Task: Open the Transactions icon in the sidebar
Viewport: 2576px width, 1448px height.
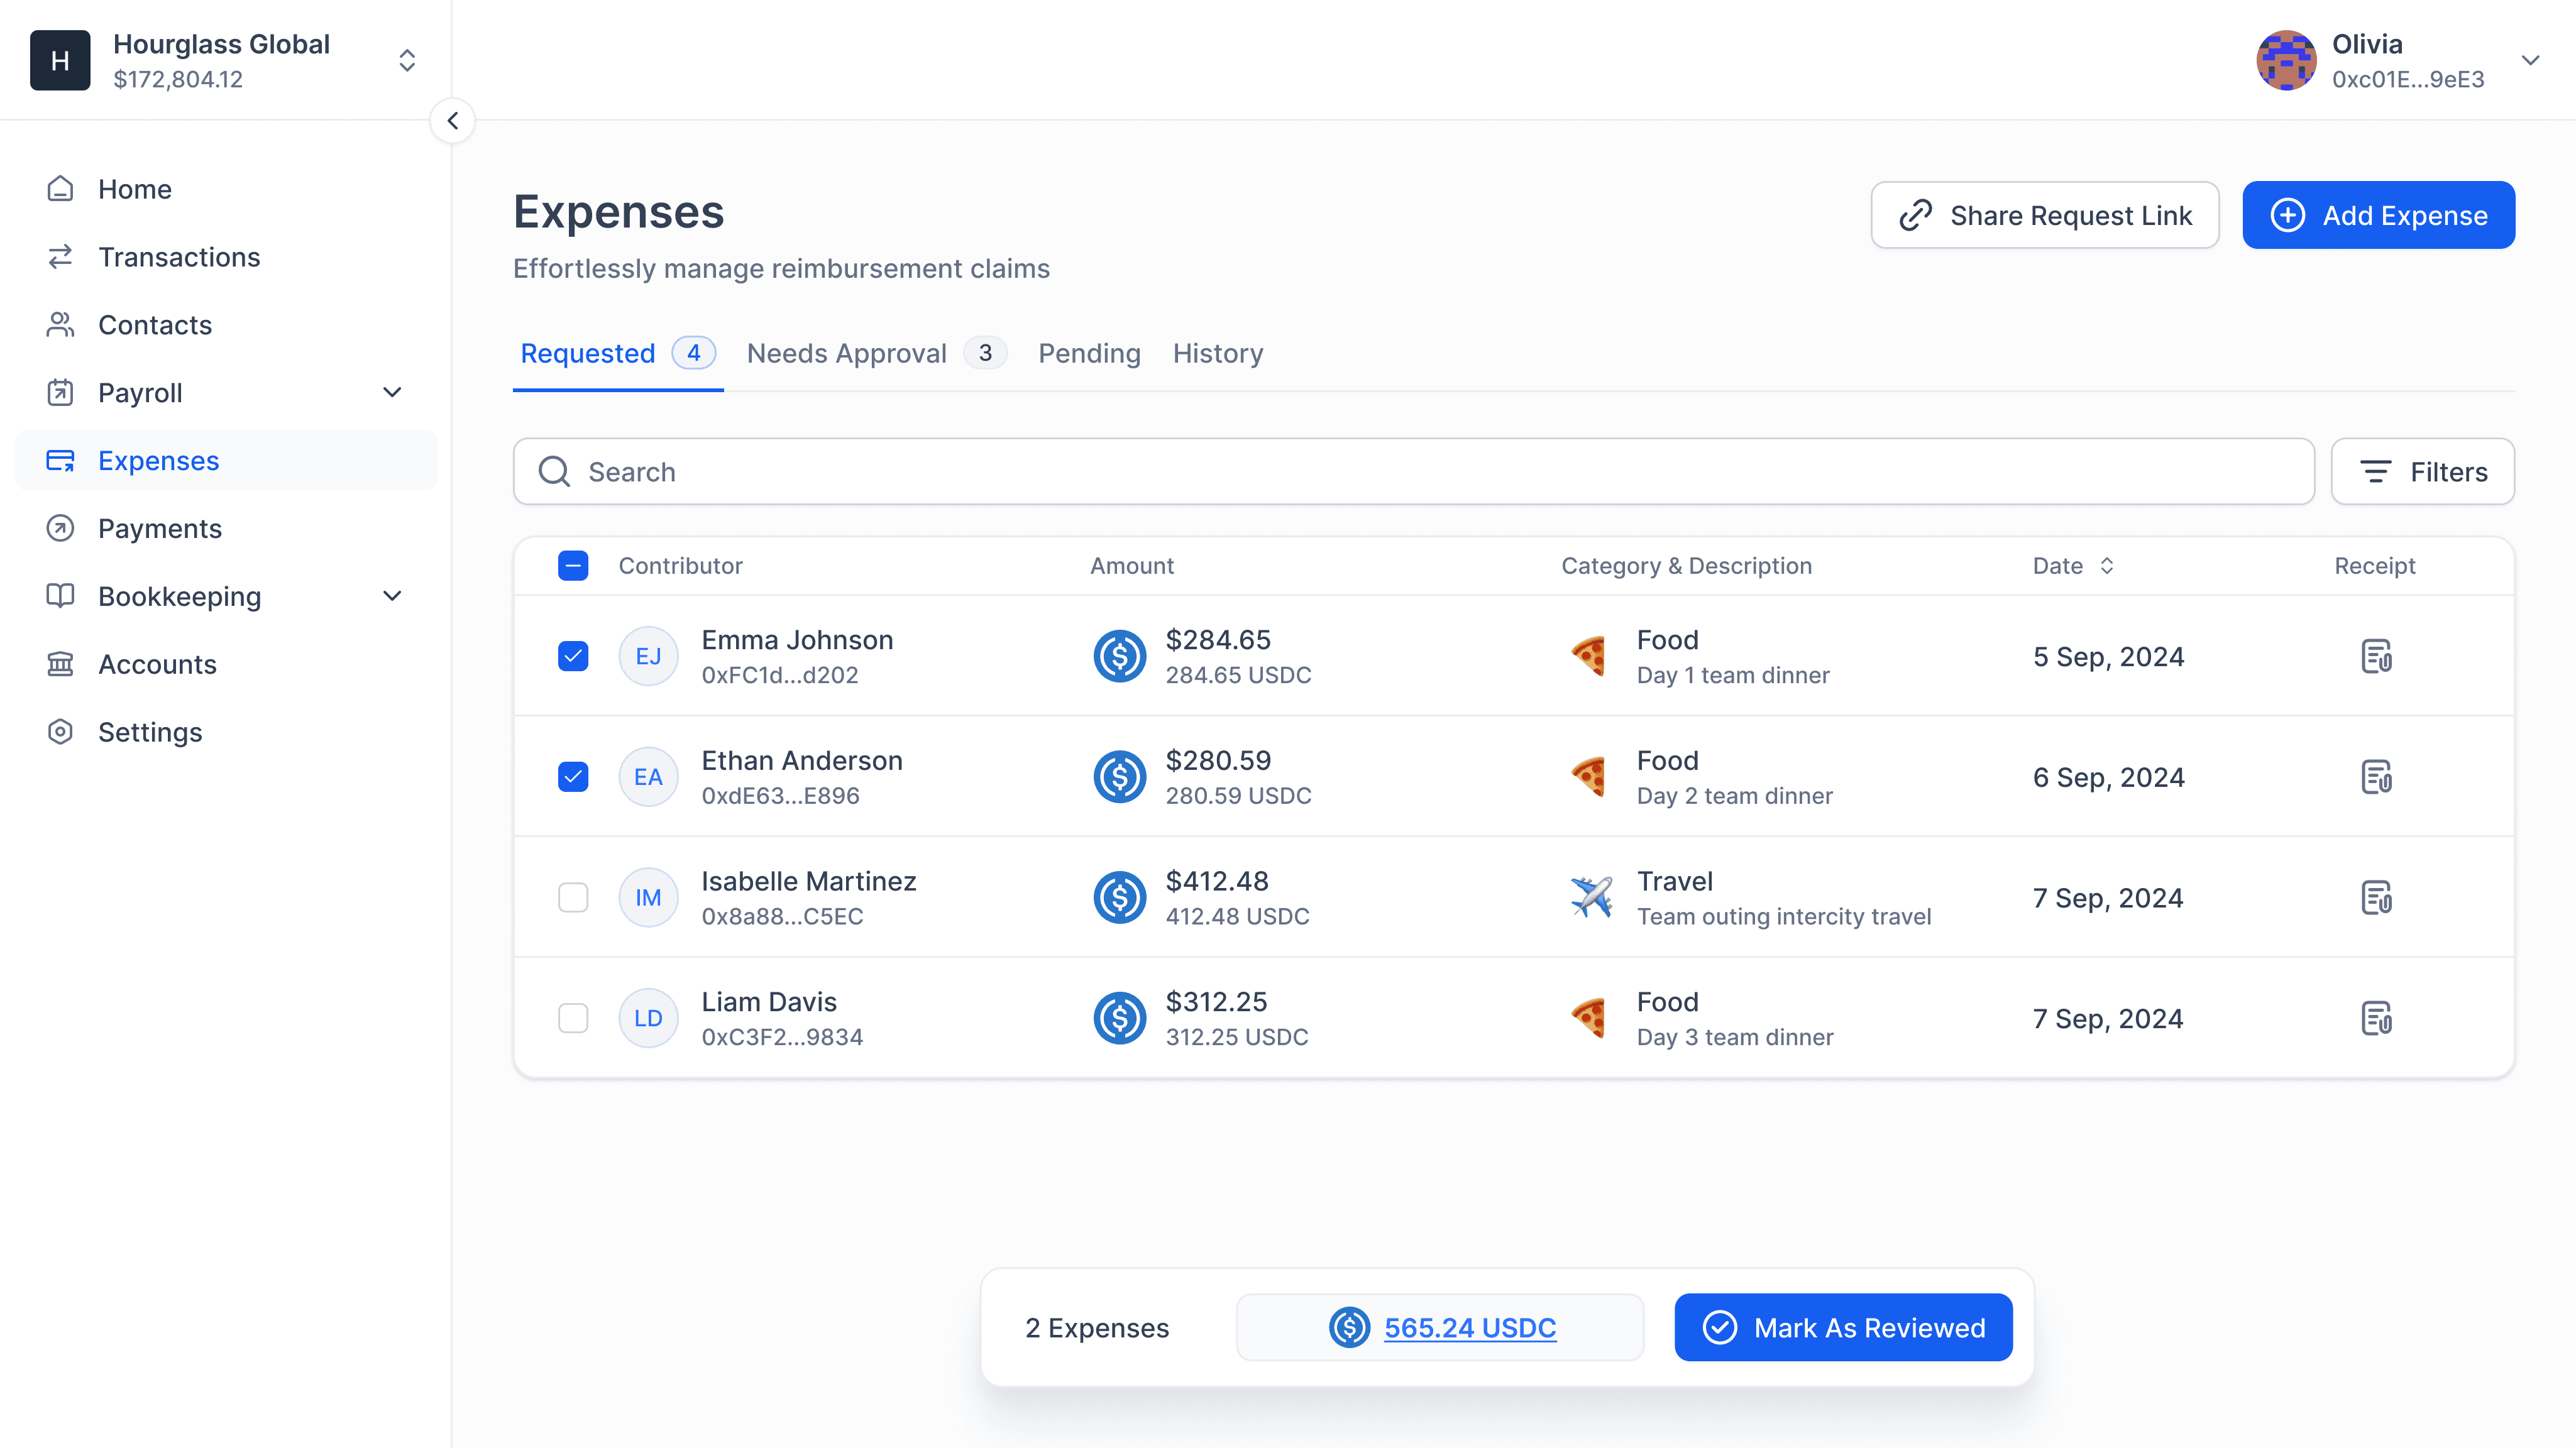Action: point(60,257)
